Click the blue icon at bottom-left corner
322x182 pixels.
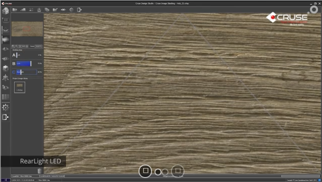tap(5, 180)
